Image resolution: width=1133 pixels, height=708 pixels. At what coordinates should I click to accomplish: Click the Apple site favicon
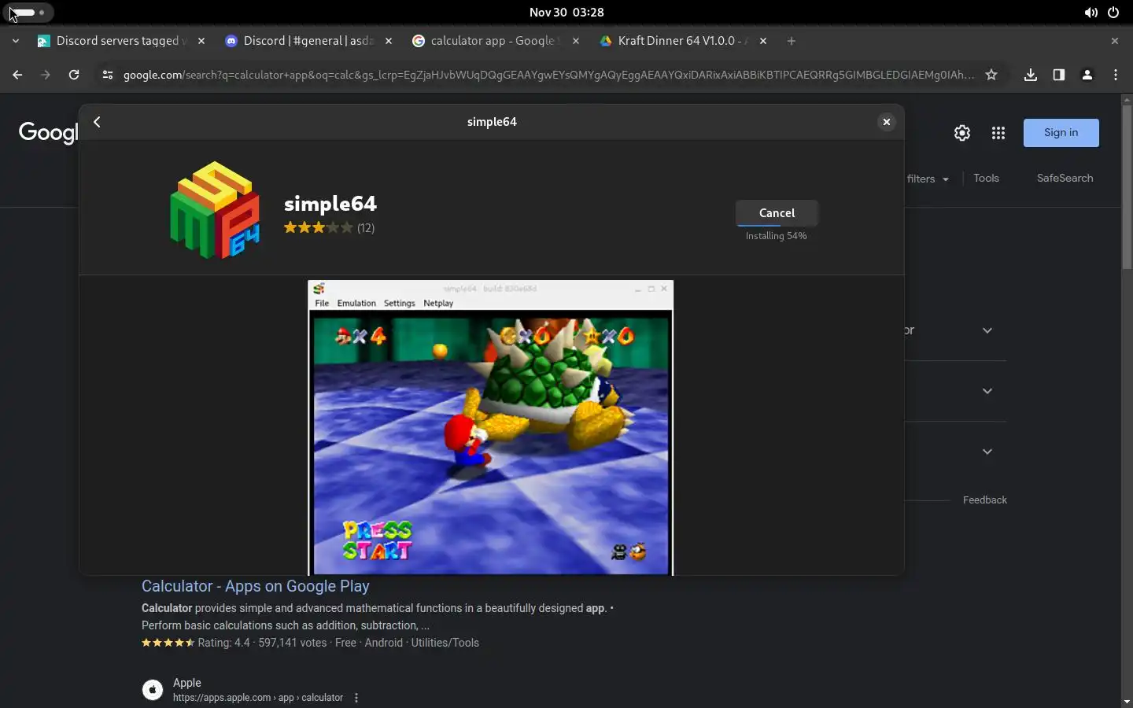click(153, 690)
